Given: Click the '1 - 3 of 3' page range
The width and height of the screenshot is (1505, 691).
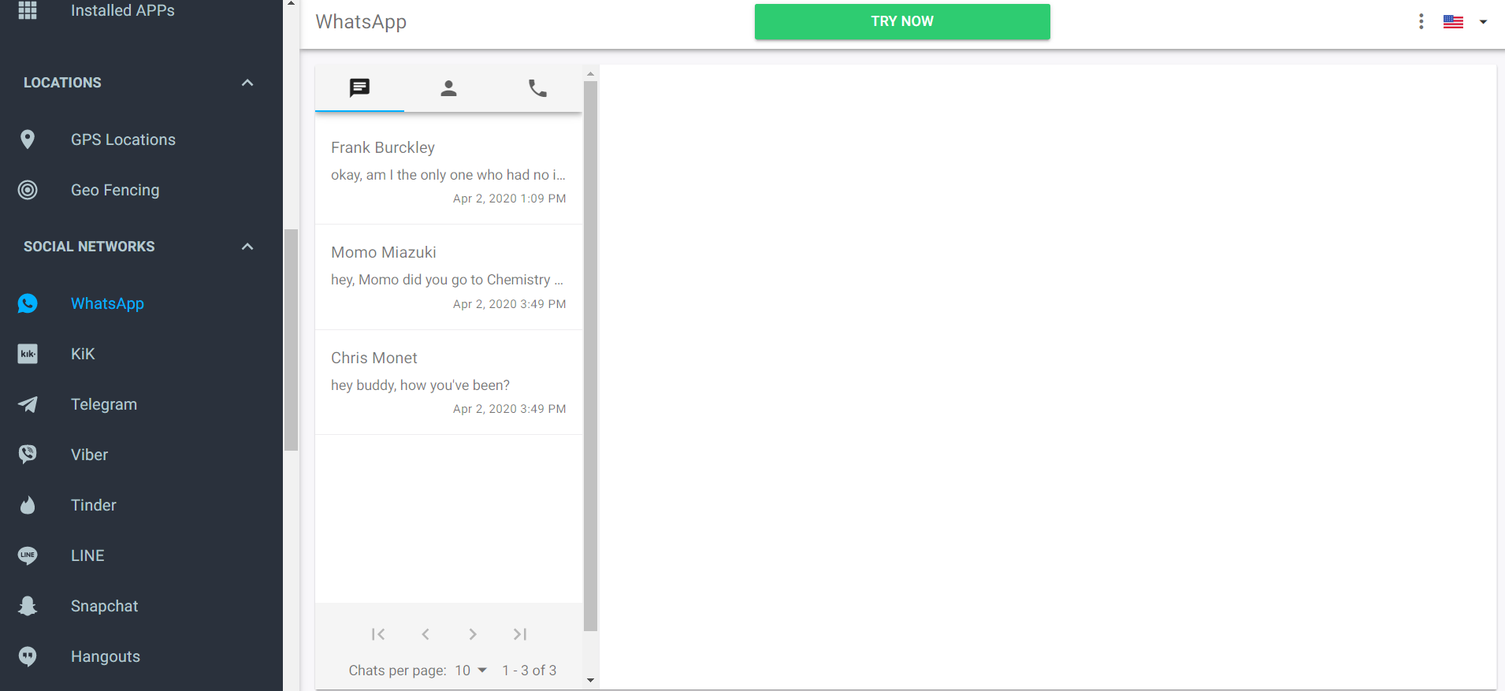Looking at the screenshot, I should (x=530, y=671).
